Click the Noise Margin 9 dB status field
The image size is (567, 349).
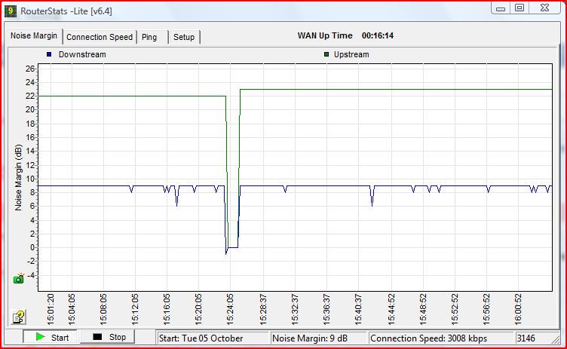318,338
